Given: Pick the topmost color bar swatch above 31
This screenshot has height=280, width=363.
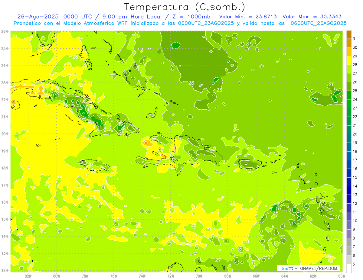Looking at the screenshot, I should [349, 34].
